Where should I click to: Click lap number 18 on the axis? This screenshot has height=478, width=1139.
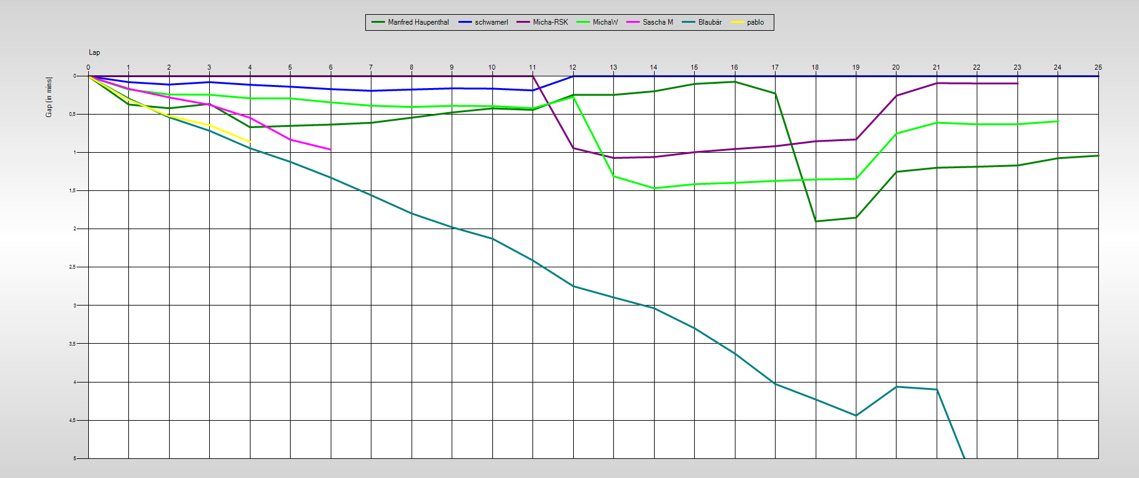[815, 67]
